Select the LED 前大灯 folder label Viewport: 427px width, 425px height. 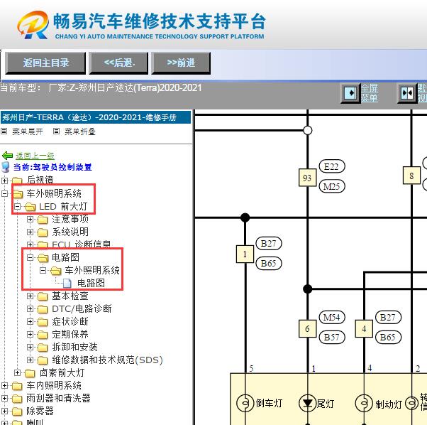[63, 207]
